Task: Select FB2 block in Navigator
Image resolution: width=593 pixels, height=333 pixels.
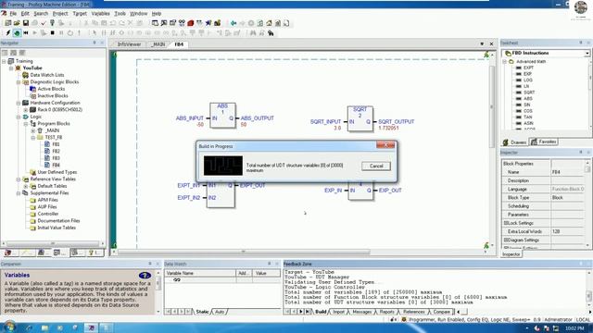Action: (x=56, y=151)
